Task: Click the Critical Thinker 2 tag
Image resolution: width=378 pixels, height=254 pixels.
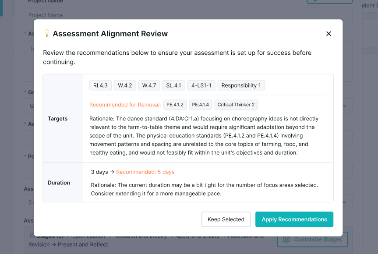Action: tap(236, 105)
